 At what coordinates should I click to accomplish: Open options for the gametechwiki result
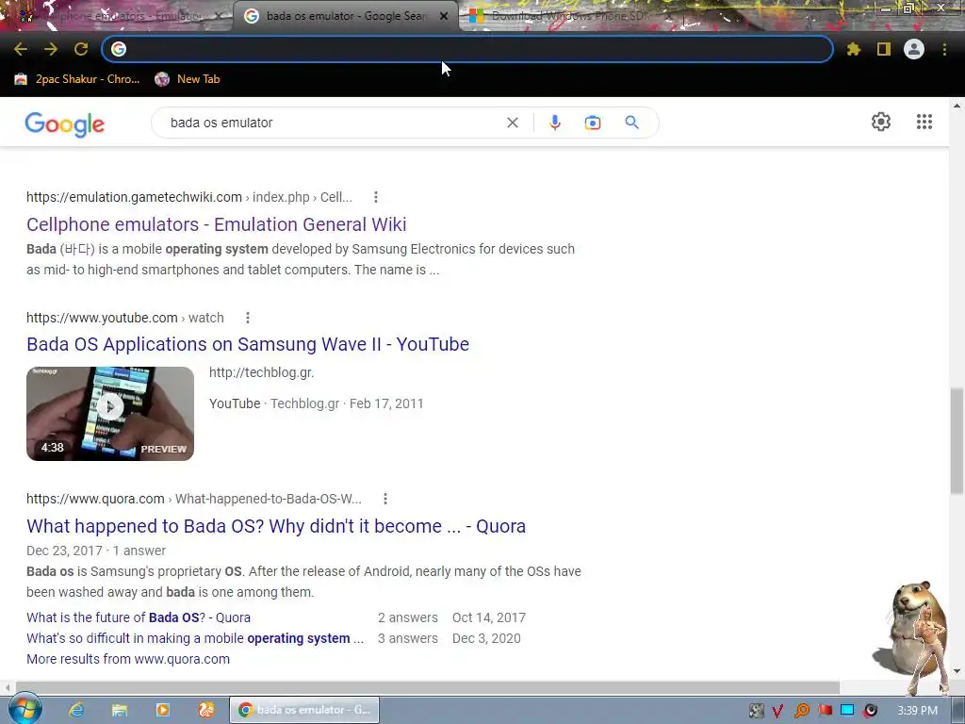pos(375,197)
